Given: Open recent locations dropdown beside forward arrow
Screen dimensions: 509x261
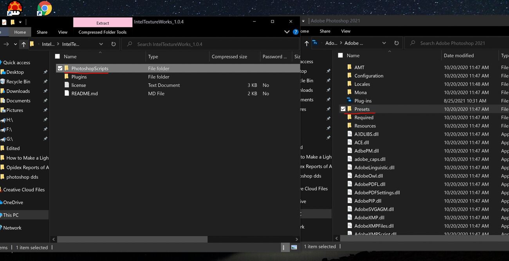Looking at the screenshot, I should tap(15, 44).
